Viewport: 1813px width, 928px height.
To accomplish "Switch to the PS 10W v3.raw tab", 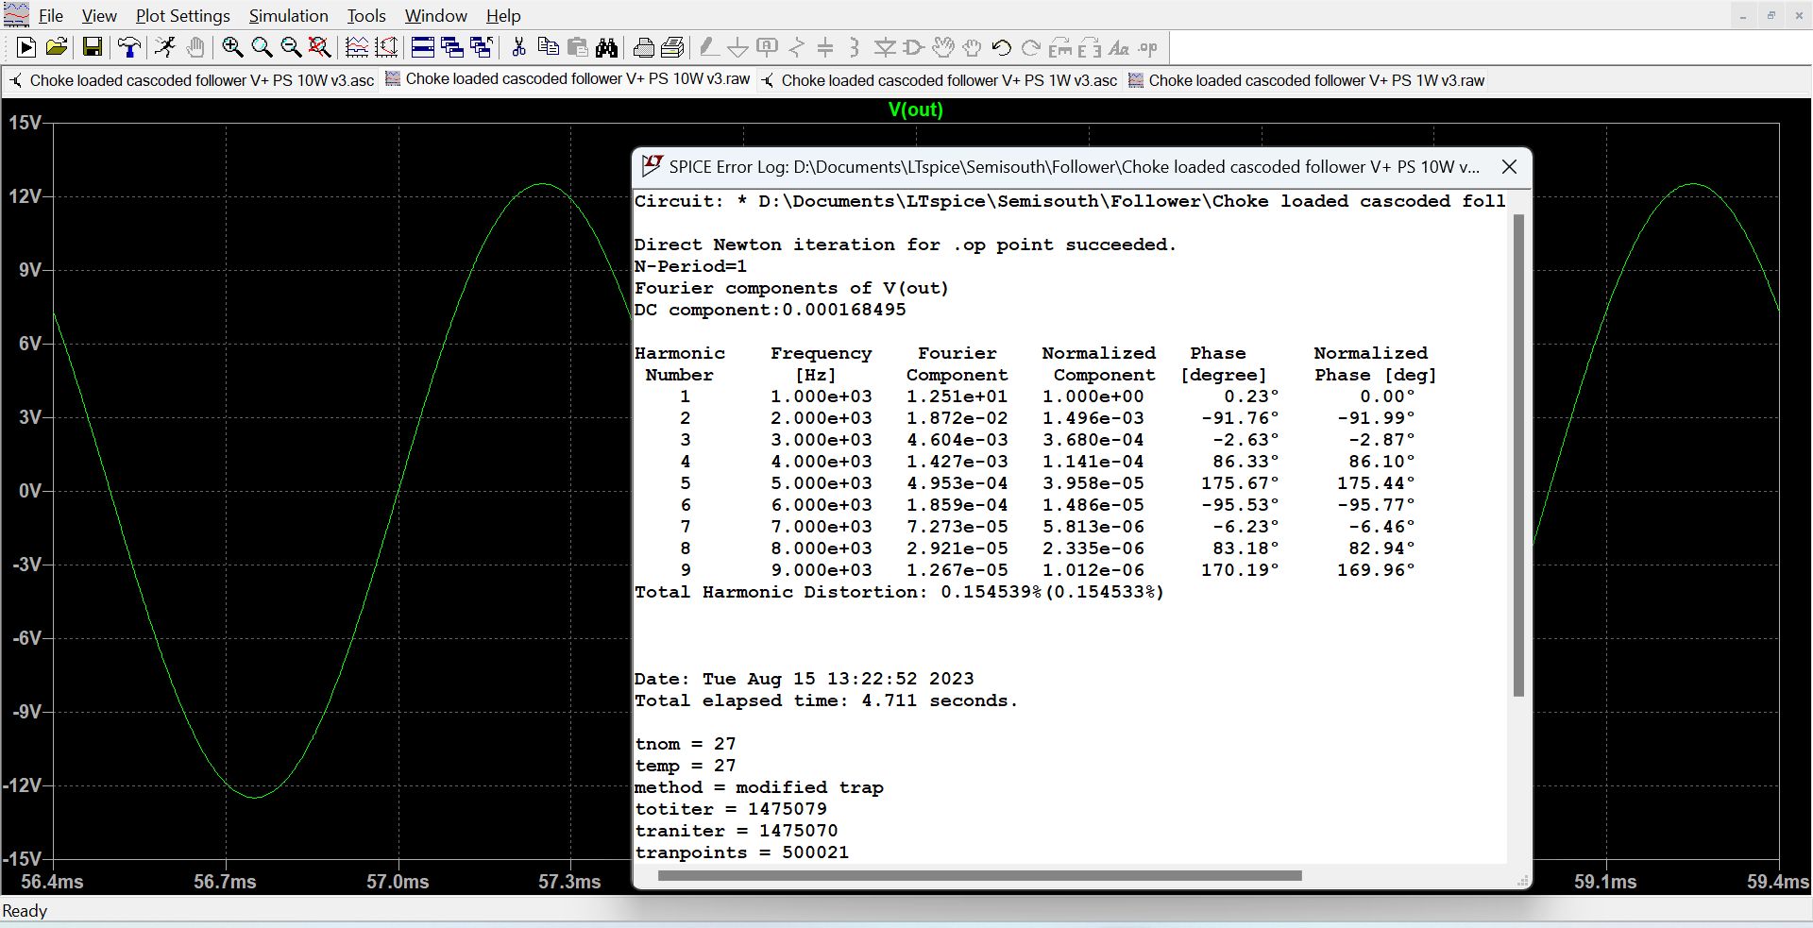I will (x=568, y=79).
